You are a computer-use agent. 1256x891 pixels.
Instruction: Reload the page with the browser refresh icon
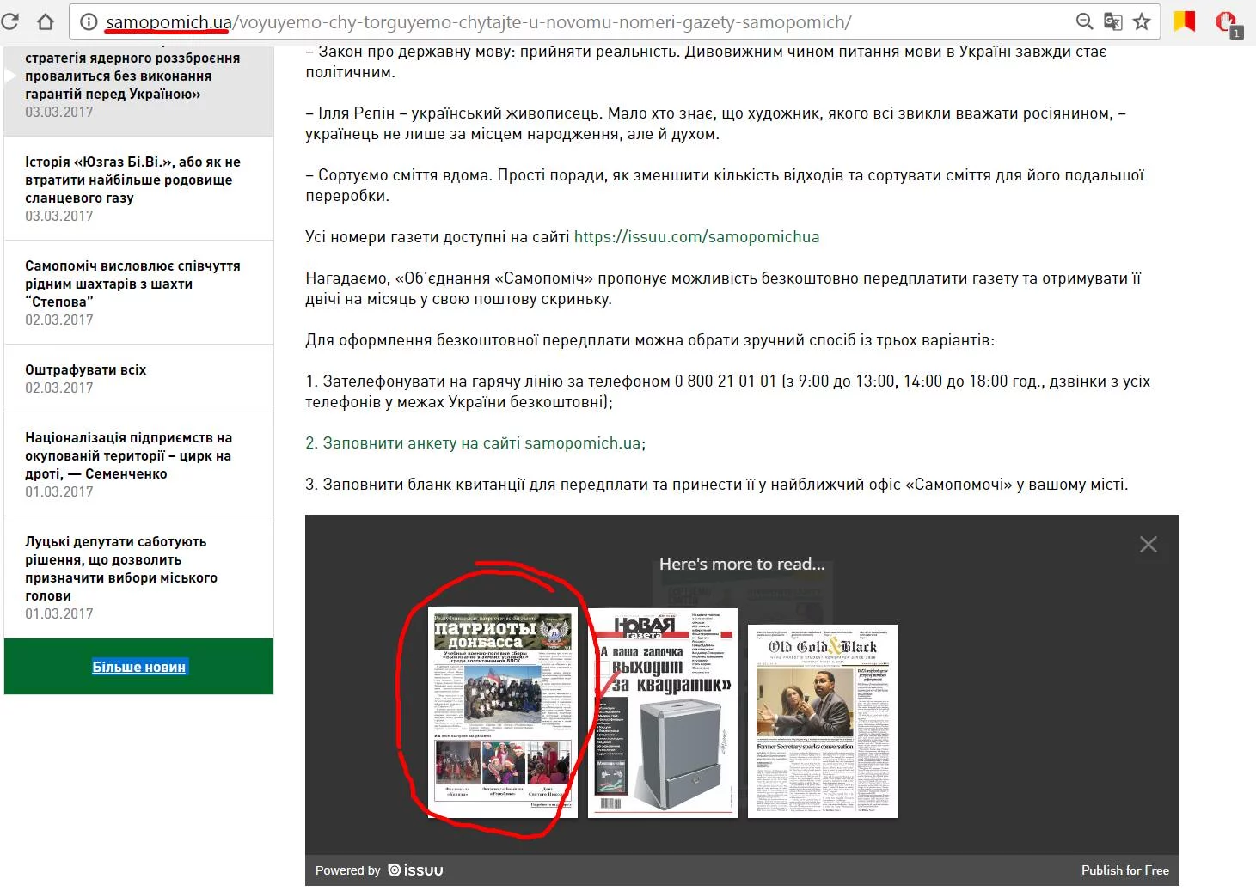(x=9, y=21)
